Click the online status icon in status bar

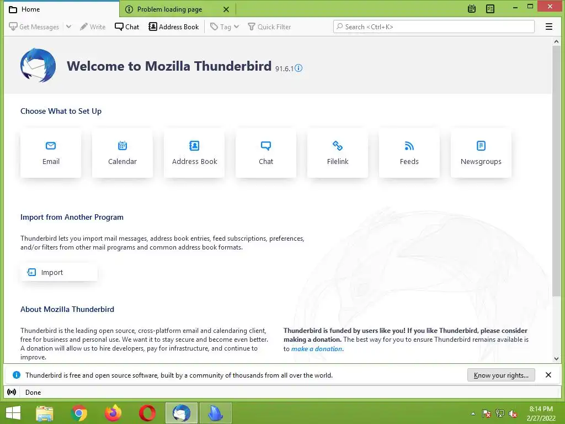click(12, 392)
